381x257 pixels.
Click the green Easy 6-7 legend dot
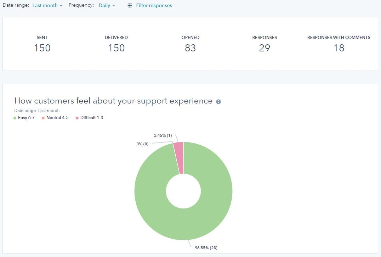coord(15,117)
